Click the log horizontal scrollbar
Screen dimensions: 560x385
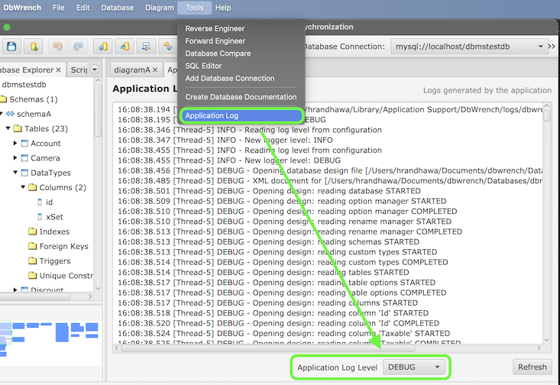268,348
